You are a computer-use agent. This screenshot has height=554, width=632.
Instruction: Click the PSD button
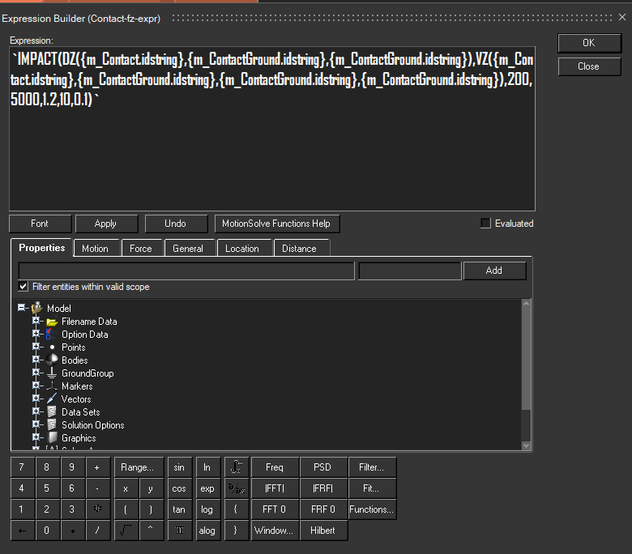(323, 467)
